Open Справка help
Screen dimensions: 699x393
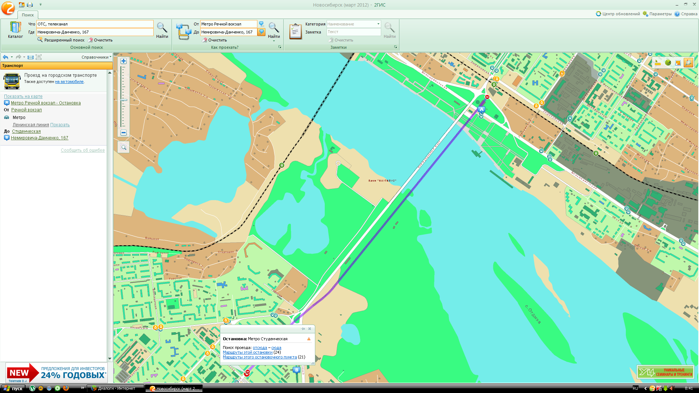[x=686, y=14]
